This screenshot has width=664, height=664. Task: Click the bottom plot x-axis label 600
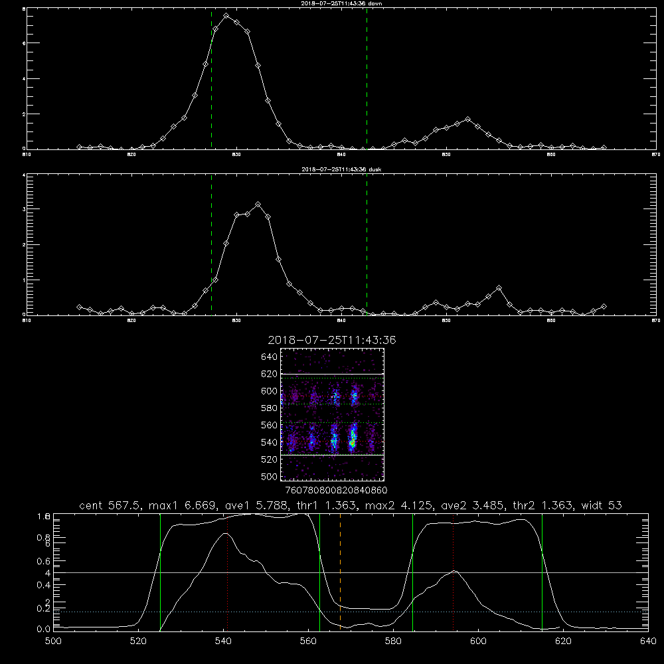[478, 641]
